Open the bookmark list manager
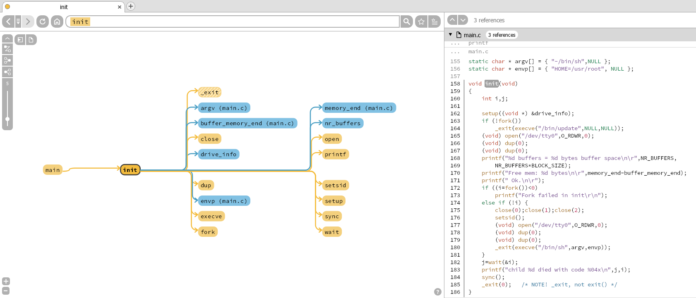This screenshot has height=298, width=696. pos(434,21)
